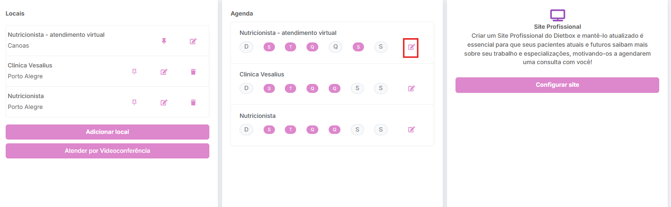Click the Site Profissional monitor icon
The height and width of the screenshot is (207, 671).
pos(557,15)
